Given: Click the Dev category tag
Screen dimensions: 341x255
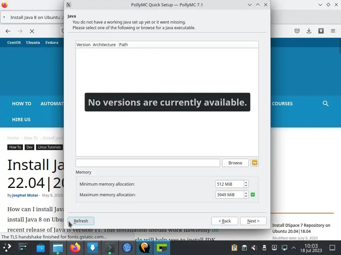Looking at the screenshot, I should tap(29, 147).
